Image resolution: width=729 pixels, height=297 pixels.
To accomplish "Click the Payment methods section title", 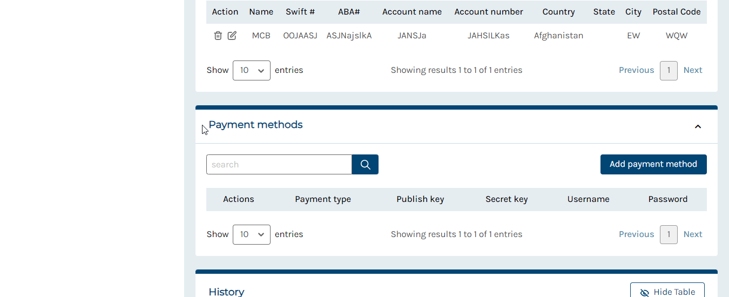I will [255, 125].
